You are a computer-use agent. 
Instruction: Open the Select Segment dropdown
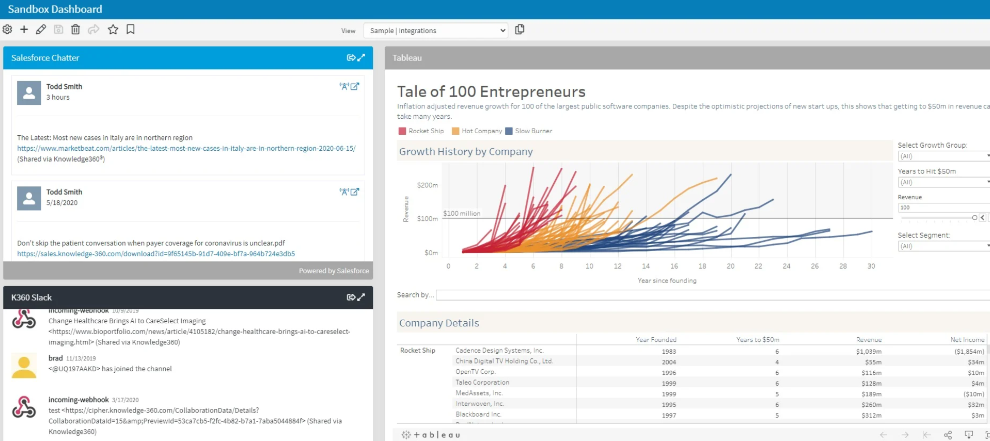pyautogui.click(x=944, y=246)
